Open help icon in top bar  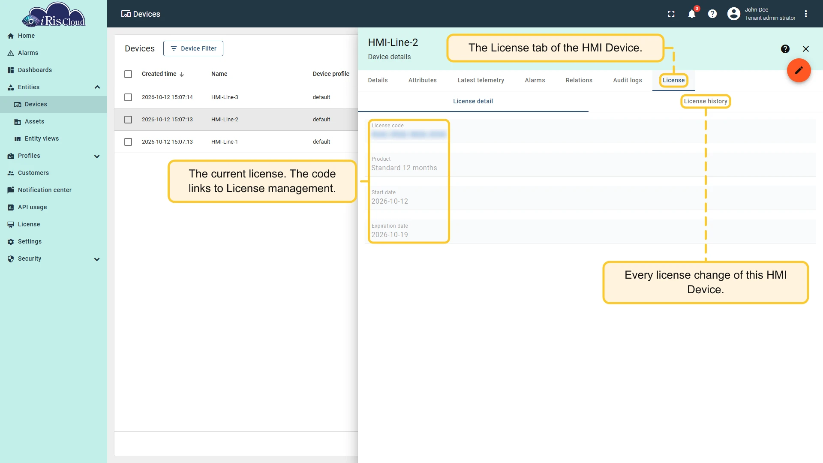click(712, 14)
